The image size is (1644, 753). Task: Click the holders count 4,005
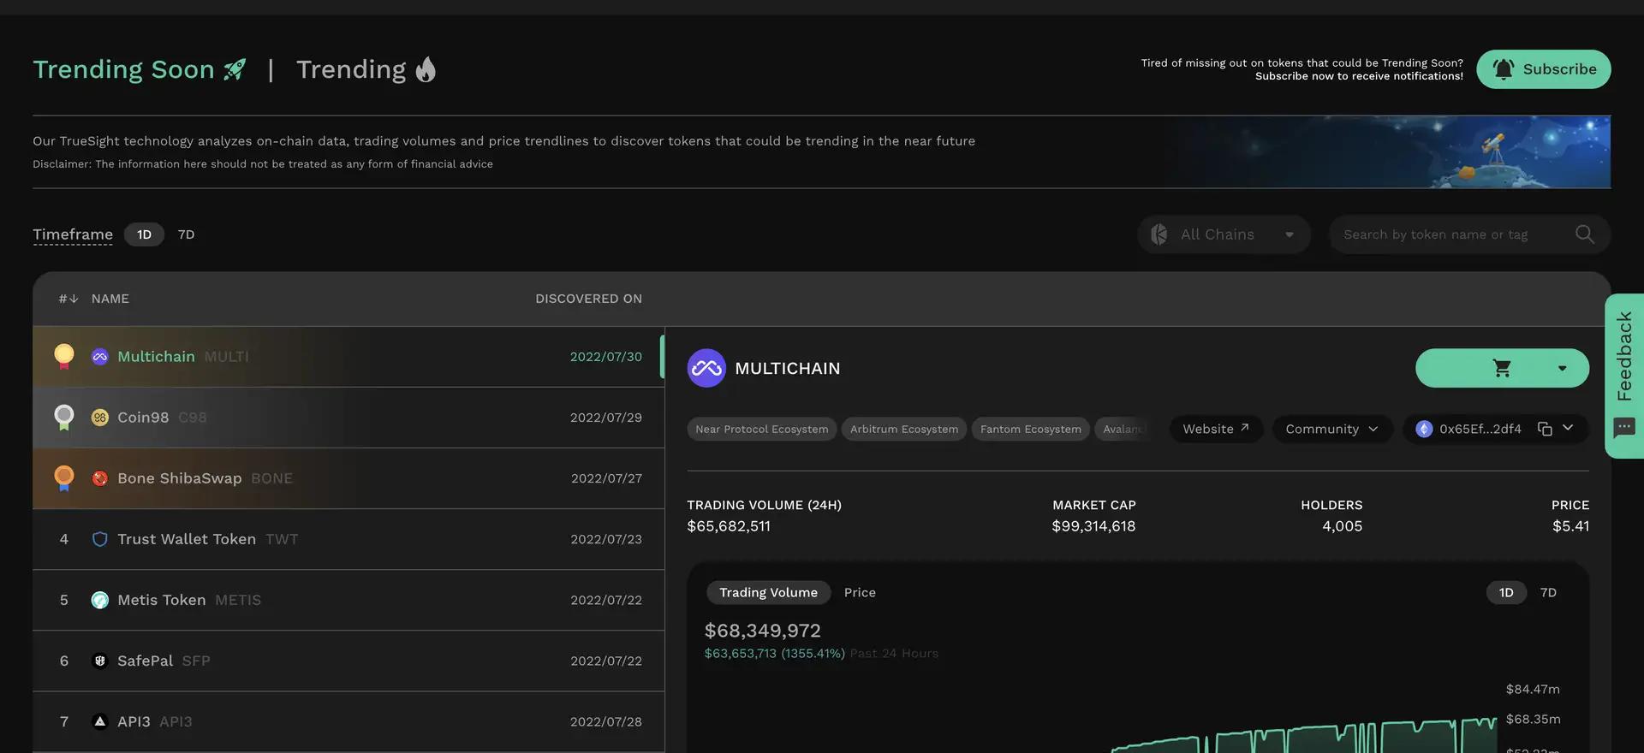click(x=1342, y=526)
